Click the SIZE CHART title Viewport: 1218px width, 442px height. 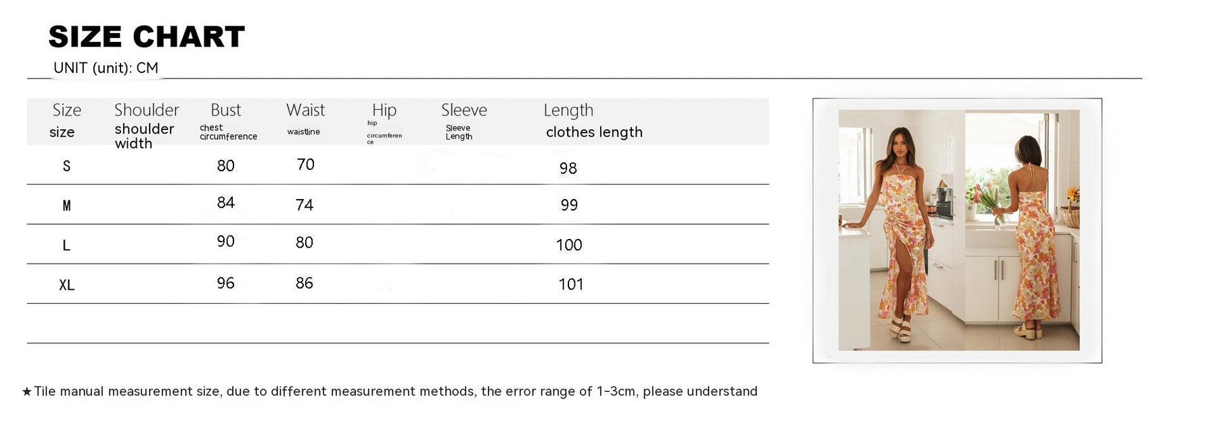coord(147,37)
